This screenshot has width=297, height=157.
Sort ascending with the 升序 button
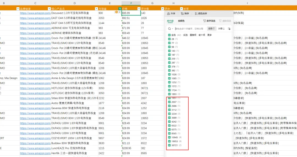tap(171, 13)
